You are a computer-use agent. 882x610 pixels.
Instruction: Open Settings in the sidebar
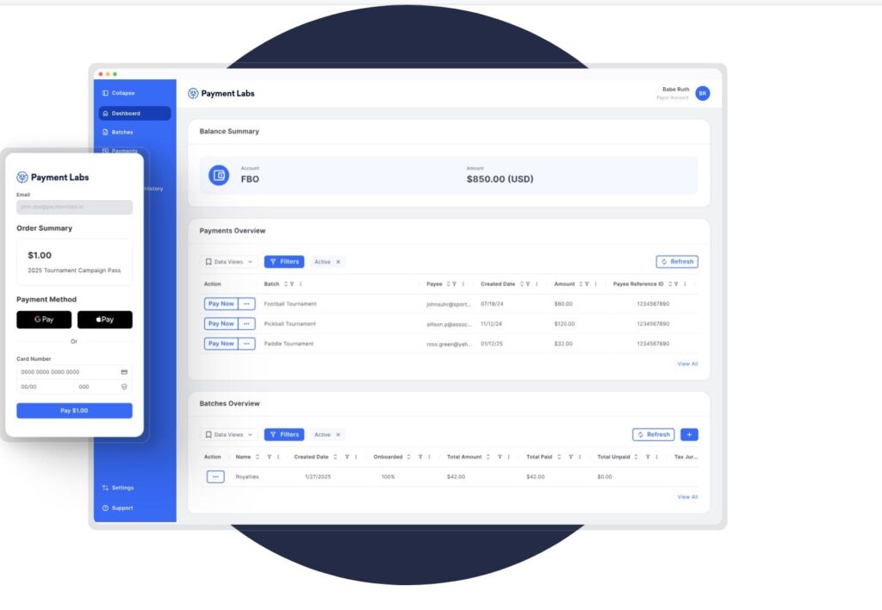118,488
